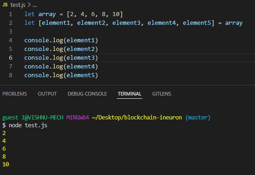Open the DEBUG CONSOLE tab

(87, 94)
